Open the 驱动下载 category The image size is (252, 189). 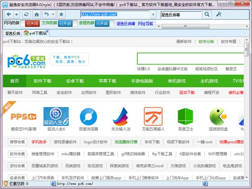[187, 92]
